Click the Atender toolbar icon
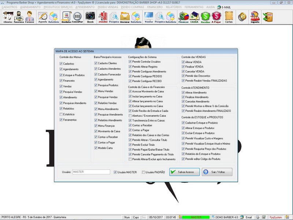Screen dimensions: 293x220 click(x=103, y=17)
